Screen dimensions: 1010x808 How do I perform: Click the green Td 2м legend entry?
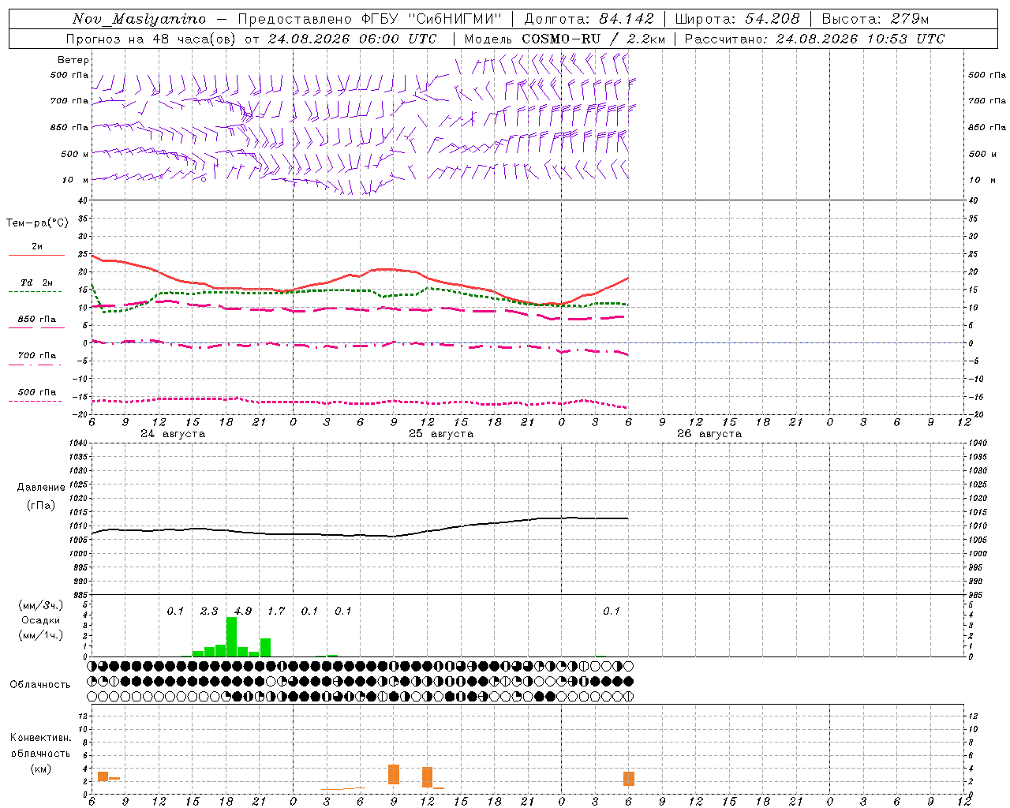pyautogui.click(x=36, y=282)
